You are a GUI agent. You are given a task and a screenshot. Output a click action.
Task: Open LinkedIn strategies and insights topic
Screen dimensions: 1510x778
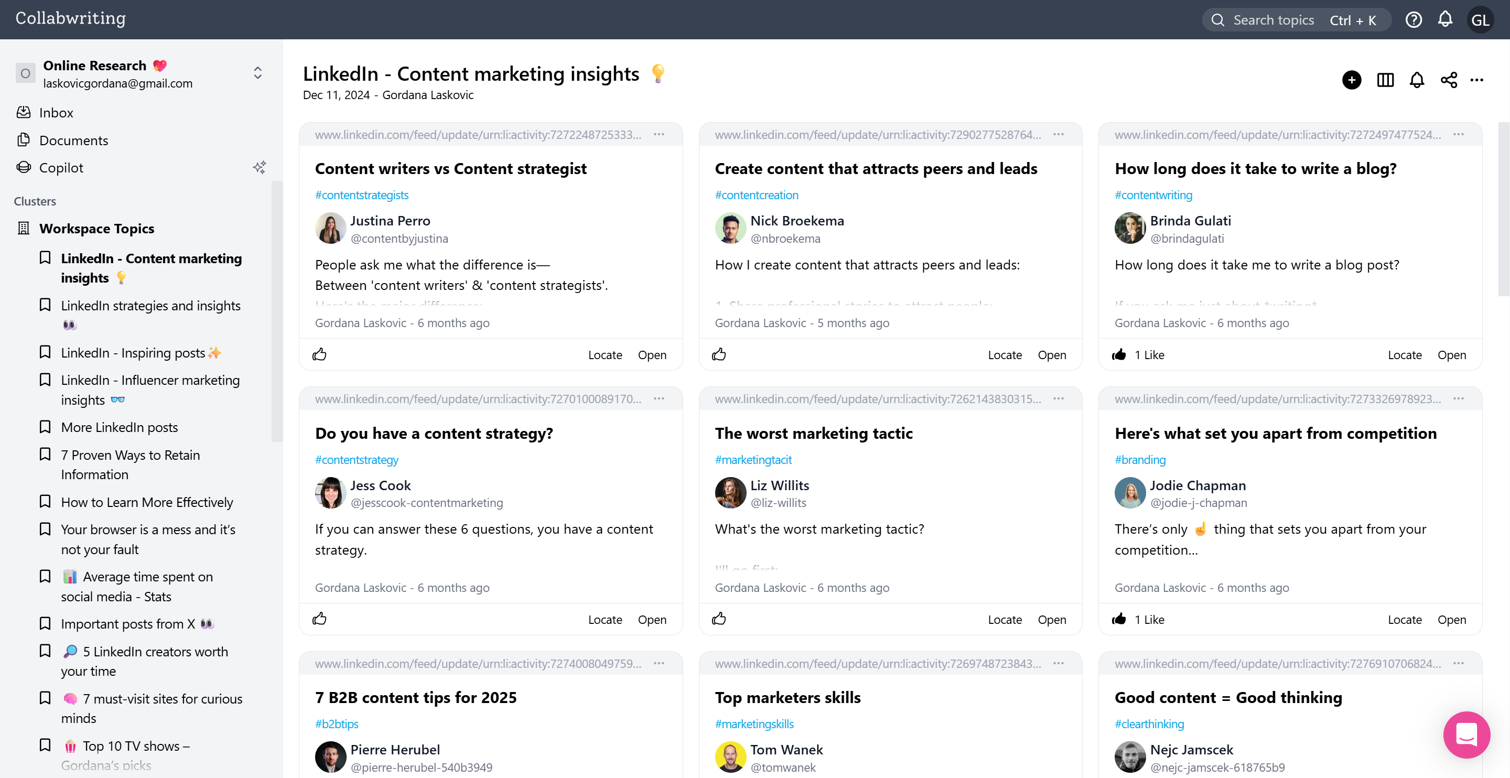[150, 315]
